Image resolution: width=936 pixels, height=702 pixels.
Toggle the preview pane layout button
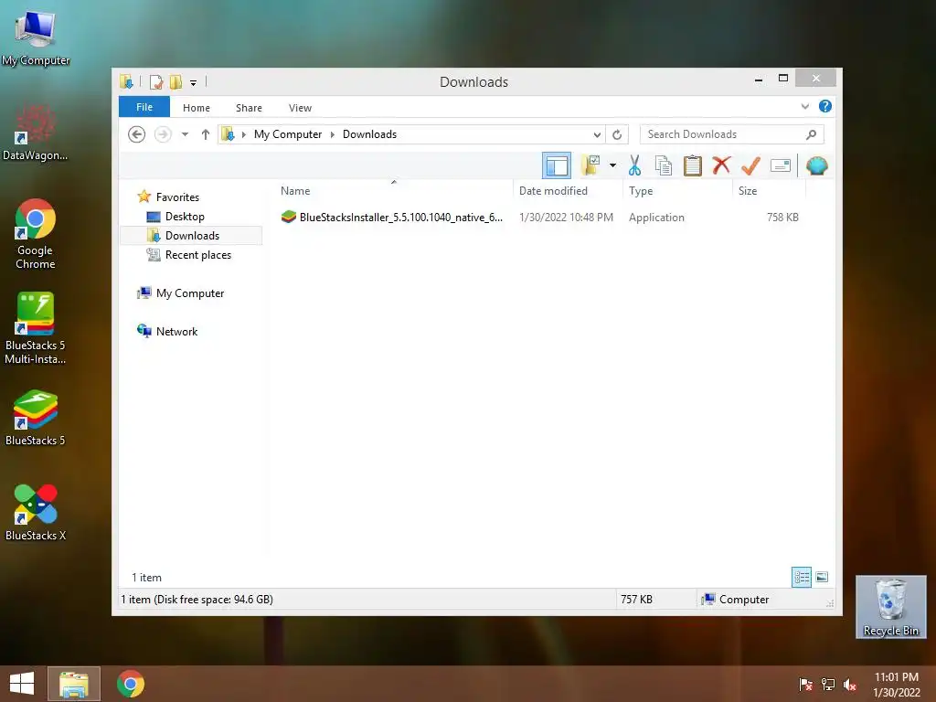(x=557, y=165)
